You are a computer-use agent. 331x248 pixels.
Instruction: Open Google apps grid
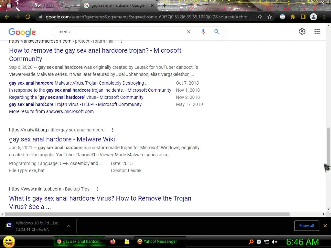[x=317, y=31]
